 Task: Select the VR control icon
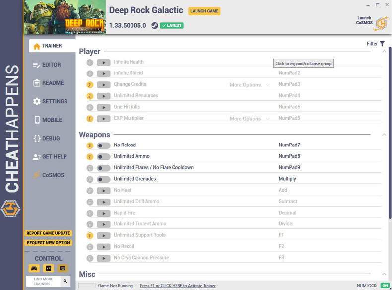click(x=48, y=268)
